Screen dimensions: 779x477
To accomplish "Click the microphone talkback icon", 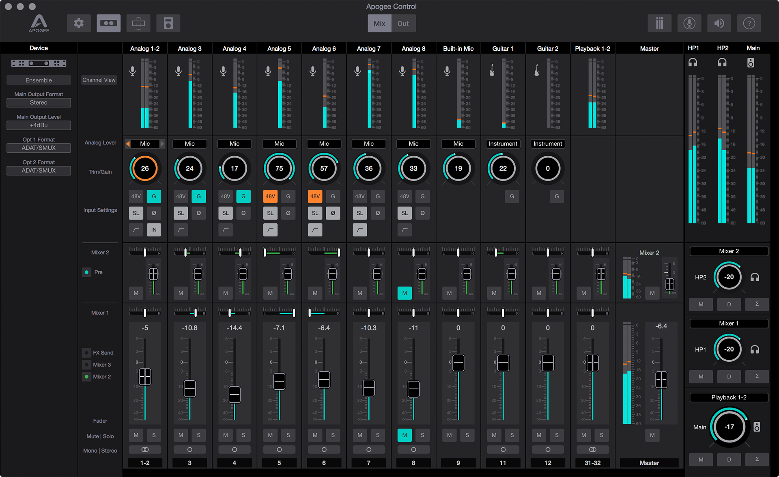I will tap(689, 23).
